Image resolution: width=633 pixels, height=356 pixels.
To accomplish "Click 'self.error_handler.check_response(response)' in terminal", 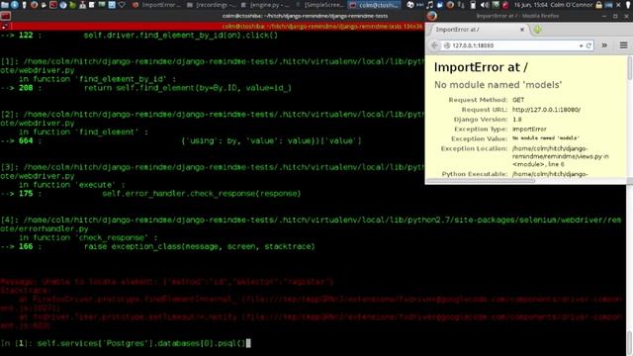I will [201, 194].
